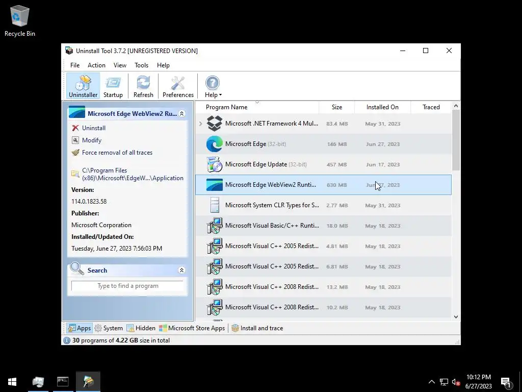Open the Windows Start menu
Screen dimensions: 522x392
click(x=12, y=382)
